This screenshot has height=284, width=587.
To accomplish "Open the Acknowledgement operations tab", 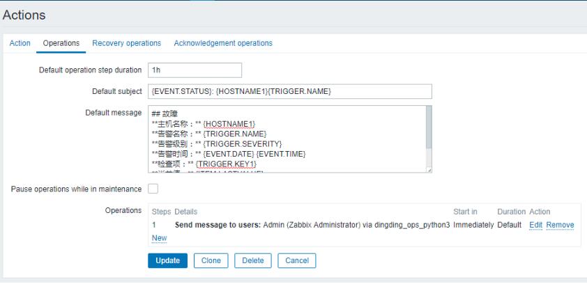I will pyautogui.click(x=223, y=43).
